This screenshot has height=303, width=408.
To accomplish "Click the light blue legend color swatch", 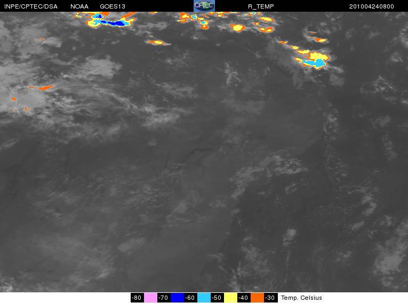I will [x=204, y=298].
